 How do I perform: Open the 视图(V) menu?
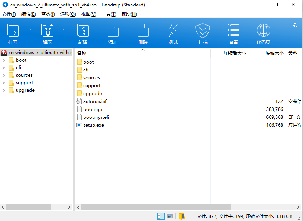89,14
